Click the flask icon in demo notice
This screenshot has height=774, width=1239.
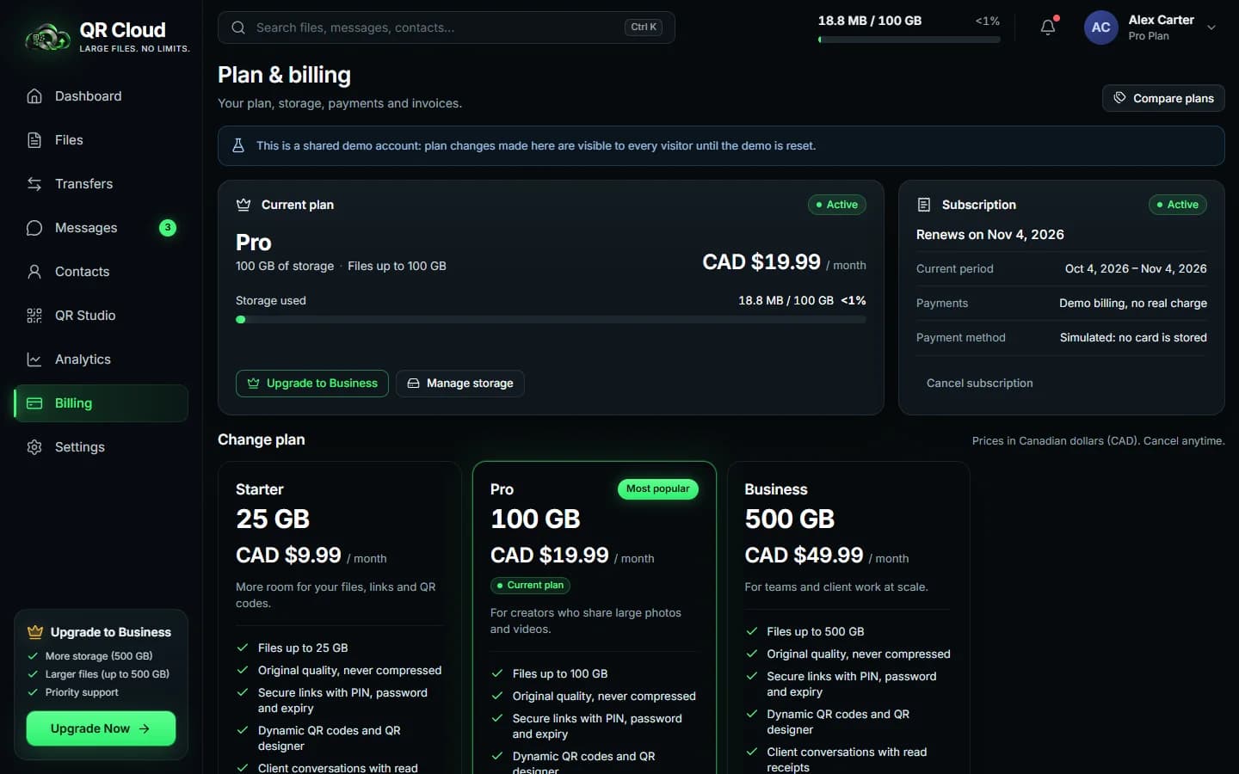pyautogui.click(x=238, y=145)
